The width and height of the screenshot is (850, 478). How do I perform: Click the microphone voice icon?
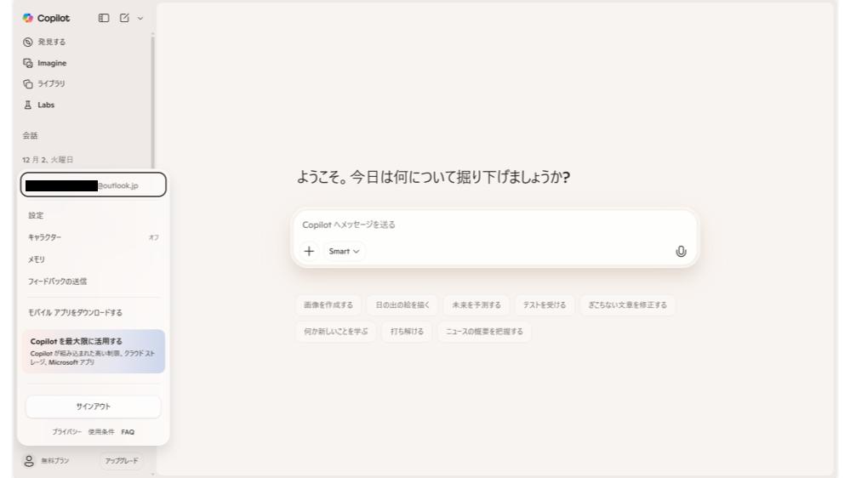pos(681,251)
